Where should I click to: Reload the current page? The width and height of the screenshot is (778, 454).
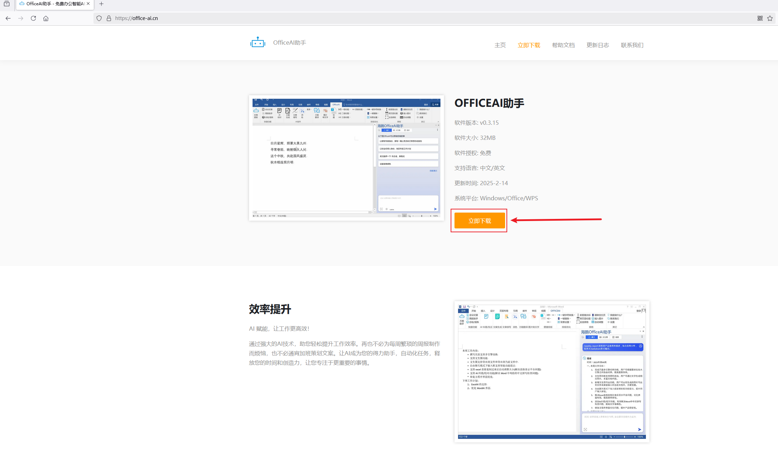click(x=33, y=18)
